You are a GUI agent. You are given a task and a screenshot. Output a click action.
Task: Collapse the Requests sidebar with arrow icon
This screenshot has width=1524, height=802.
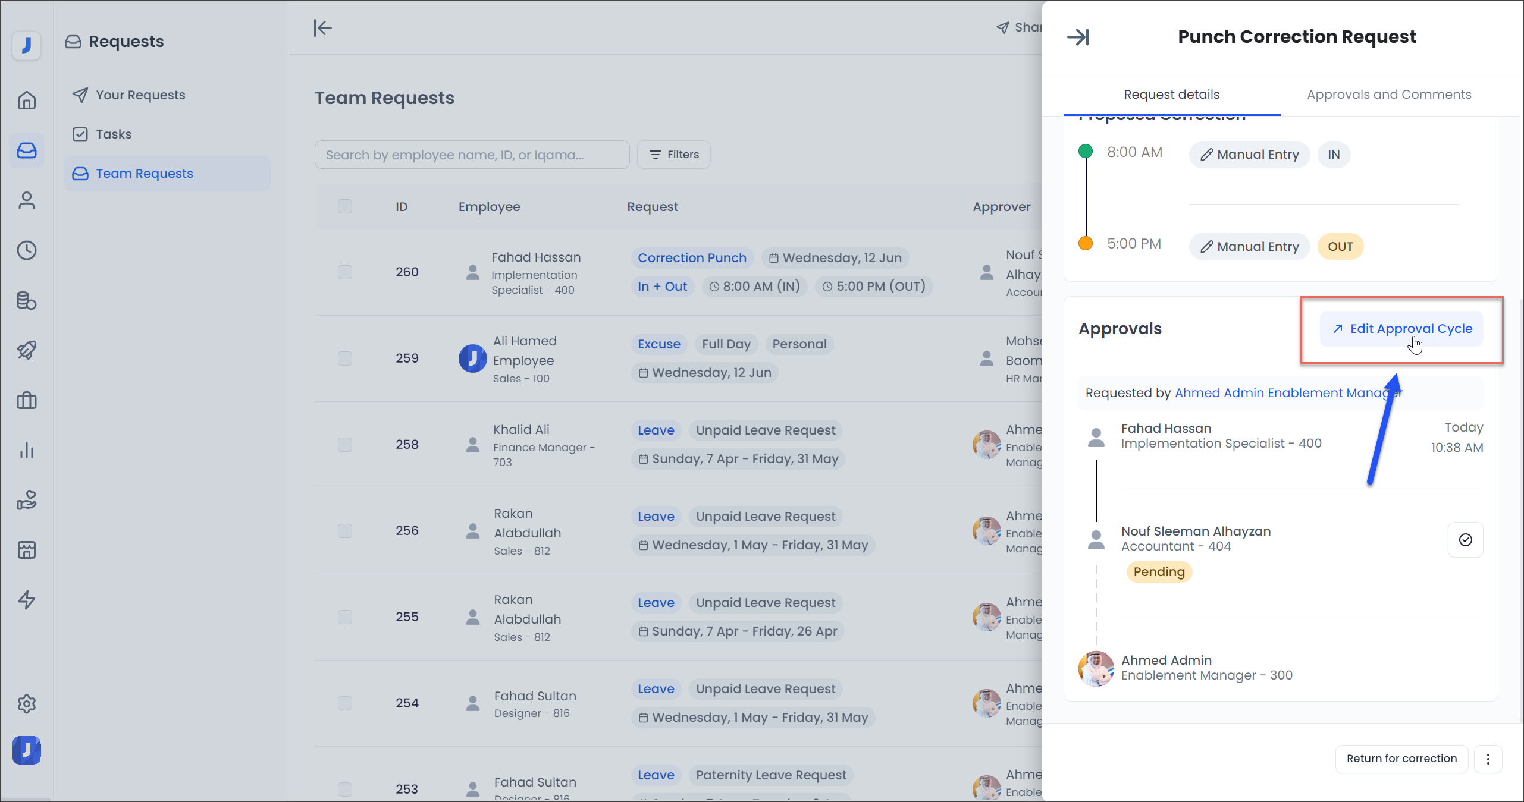click(x=322, y=28)
